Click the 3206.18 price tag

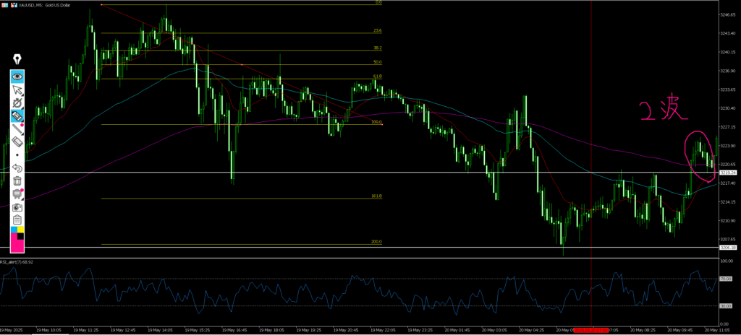click(728, 247)
